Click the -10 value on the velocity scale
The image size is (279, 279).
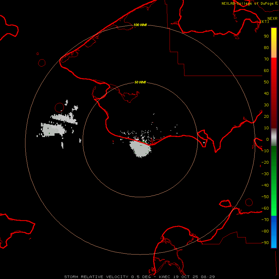point(265,151)
